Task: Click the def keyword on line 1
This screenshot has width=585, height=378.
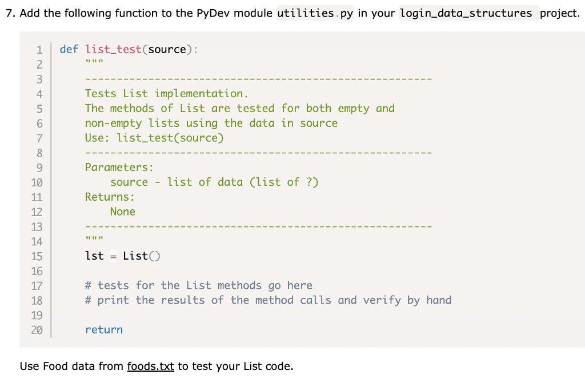Action: click(x=69, y=49)
